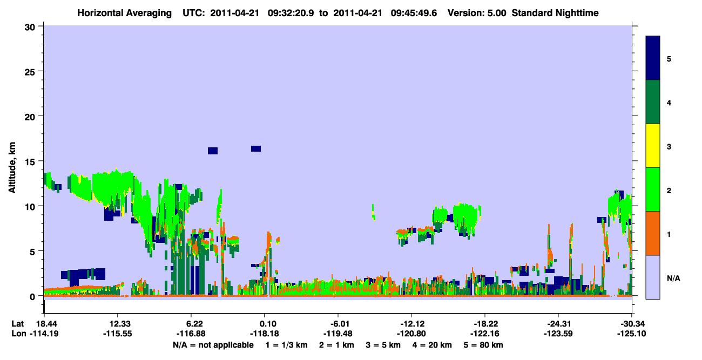Click the colorbar label 'N/A'
The image size is (702, 360).
673,279
